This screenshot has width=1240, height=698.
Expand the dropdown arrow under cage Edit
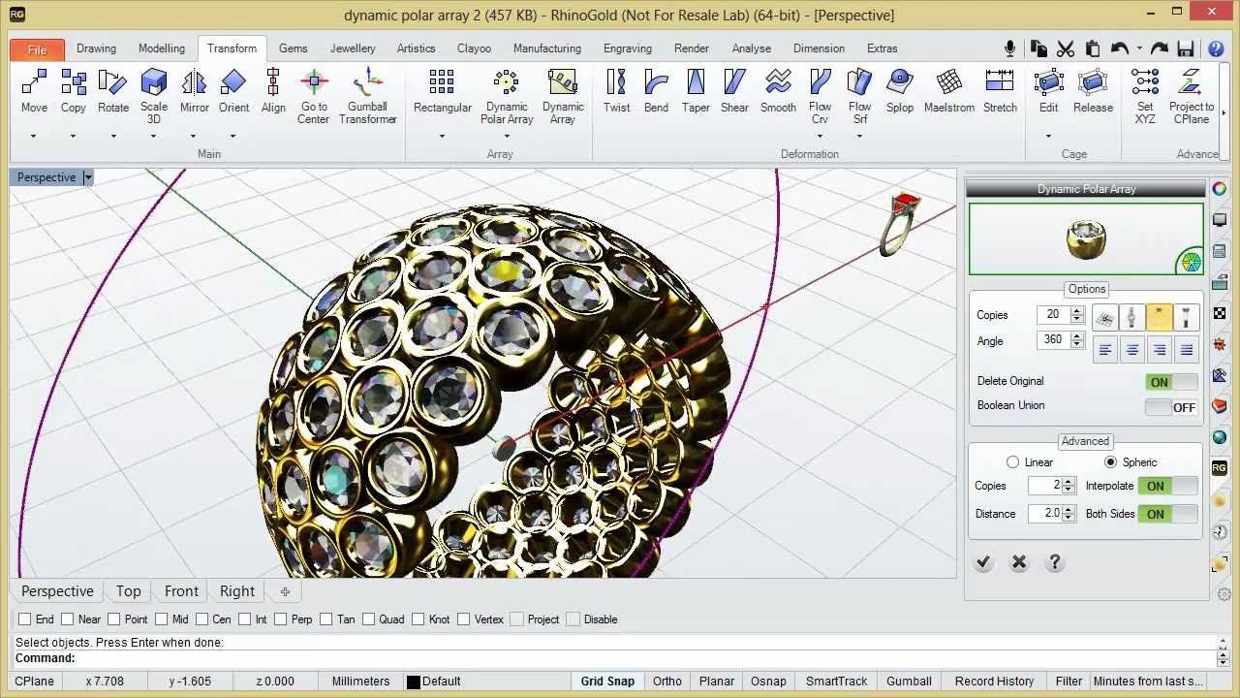tap(1048, 136)
